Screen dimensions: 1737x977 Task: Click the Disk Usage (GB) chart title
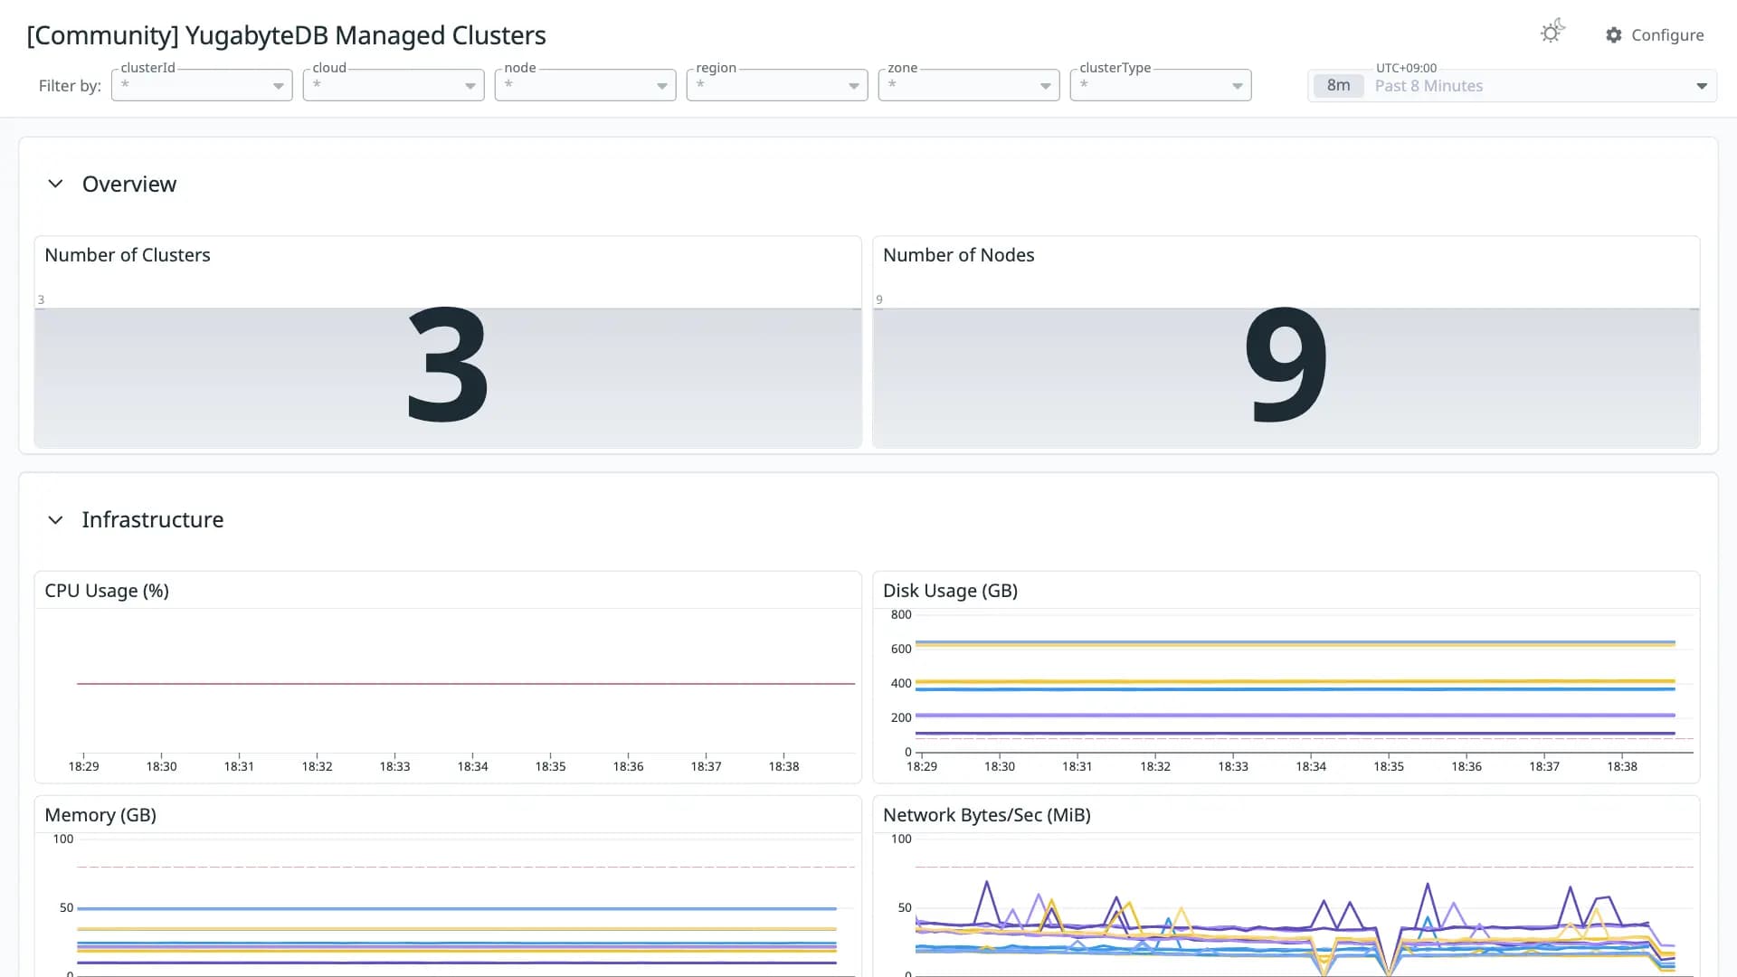(950, 591)
